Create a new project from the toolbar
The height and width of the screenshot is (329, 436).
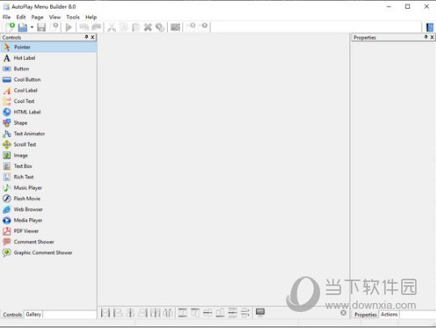click(10, 28)
